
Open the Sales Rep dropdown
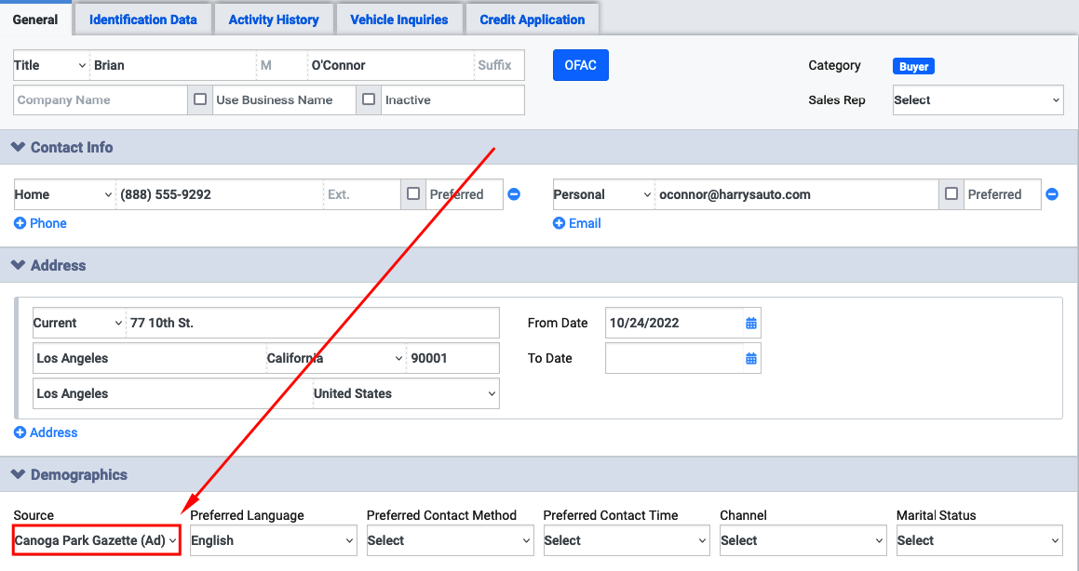pos(978,100)
